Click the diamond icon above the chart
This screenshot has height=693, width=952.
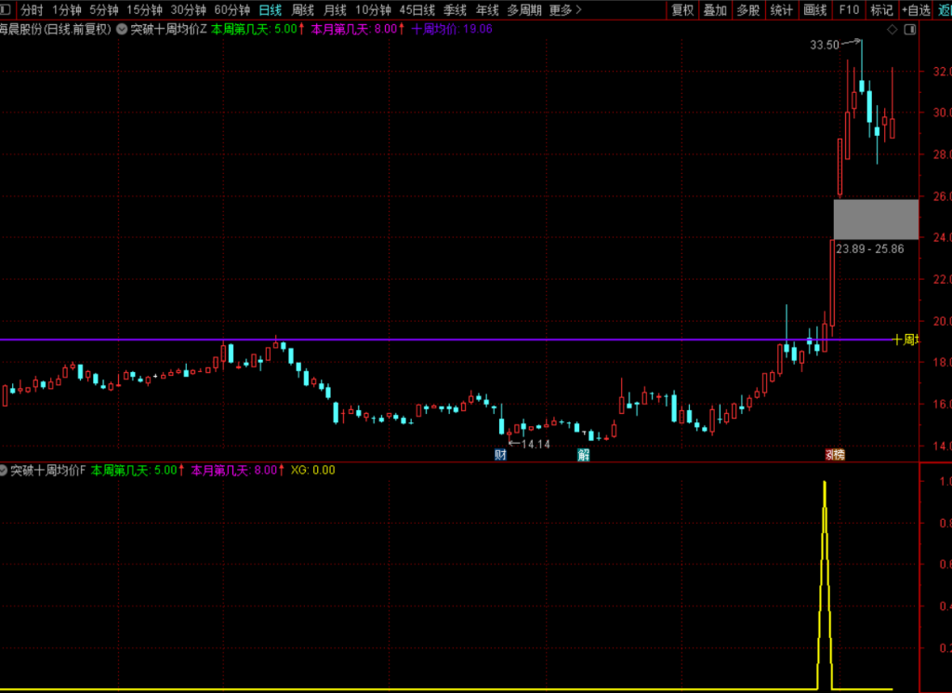point(892,29)
